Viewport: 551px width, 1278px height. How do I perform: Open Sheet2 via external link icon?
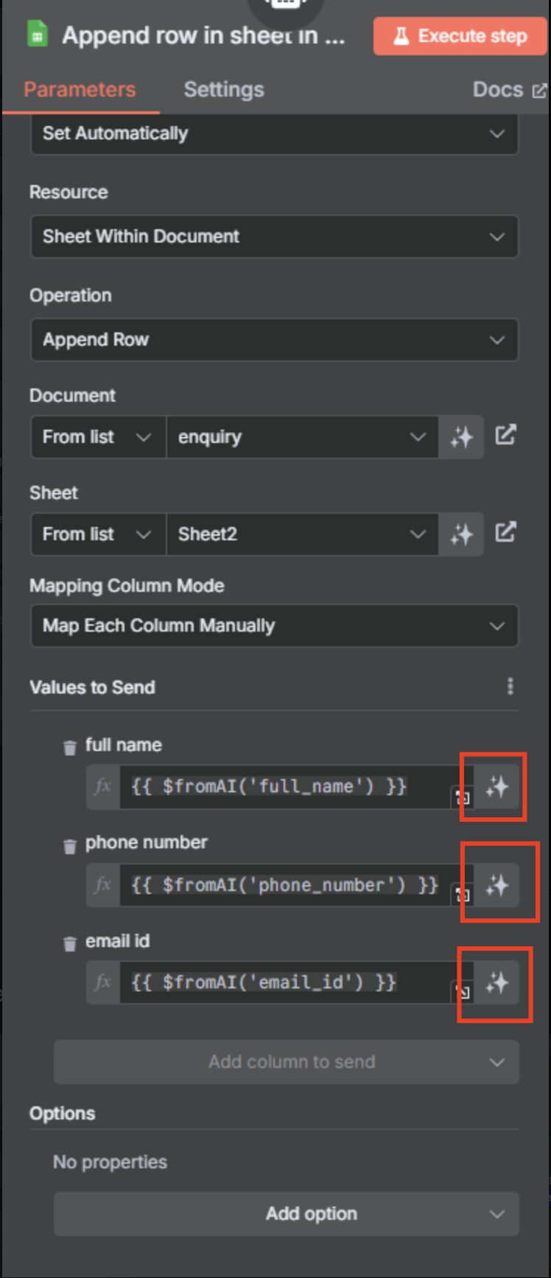[x=505, y=532]
